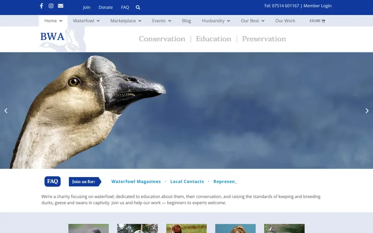Image resolution: width=373 pixels, height=233 pixels.
Task: Expand the Husbandry dropdown chevron
Action: (229, 21)
